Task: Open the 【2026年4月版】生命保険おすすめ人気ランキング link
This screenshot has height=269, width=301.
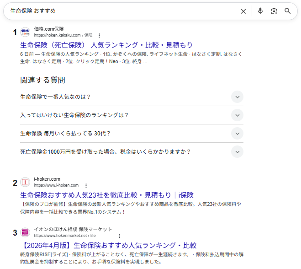Action: pos(108,245)
